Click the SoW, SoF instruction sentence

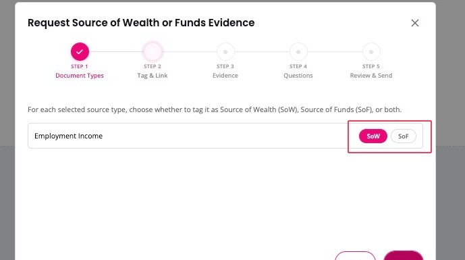coord(215,109)
